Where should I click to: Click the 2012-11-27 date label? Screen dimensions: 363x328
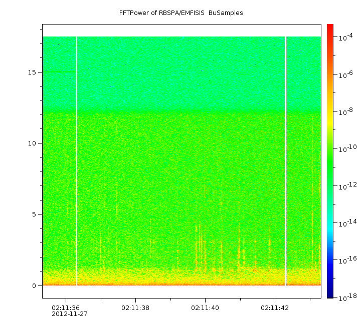pos(70,314)
